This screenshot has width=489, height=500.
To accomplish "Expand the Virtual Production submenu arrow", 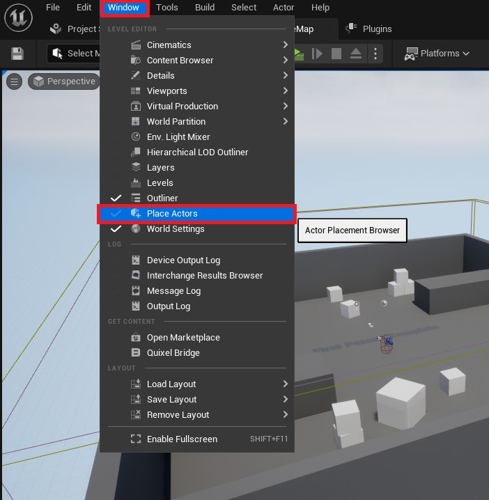I will tap(286, 106).
